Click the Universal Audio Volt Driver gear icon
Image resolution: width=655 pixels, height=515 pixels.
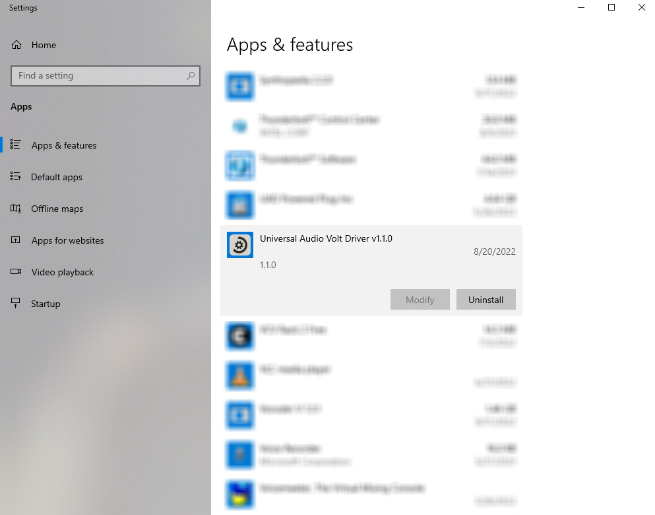tap(239, 245)
